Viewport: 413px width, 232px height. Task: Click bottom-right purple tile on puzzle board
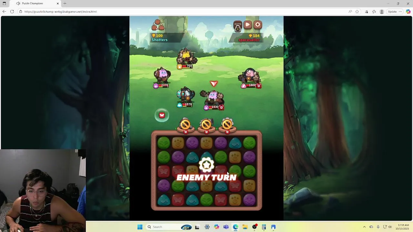249,200
